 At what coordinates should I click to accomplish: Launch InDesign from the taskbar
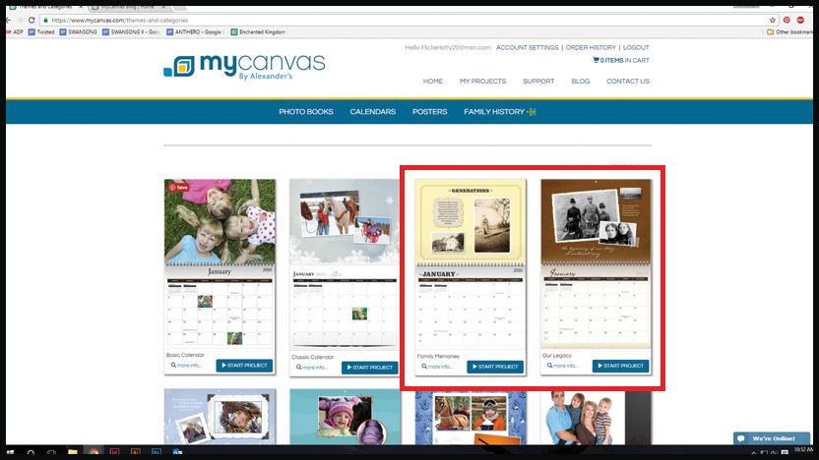click(114, 453)
